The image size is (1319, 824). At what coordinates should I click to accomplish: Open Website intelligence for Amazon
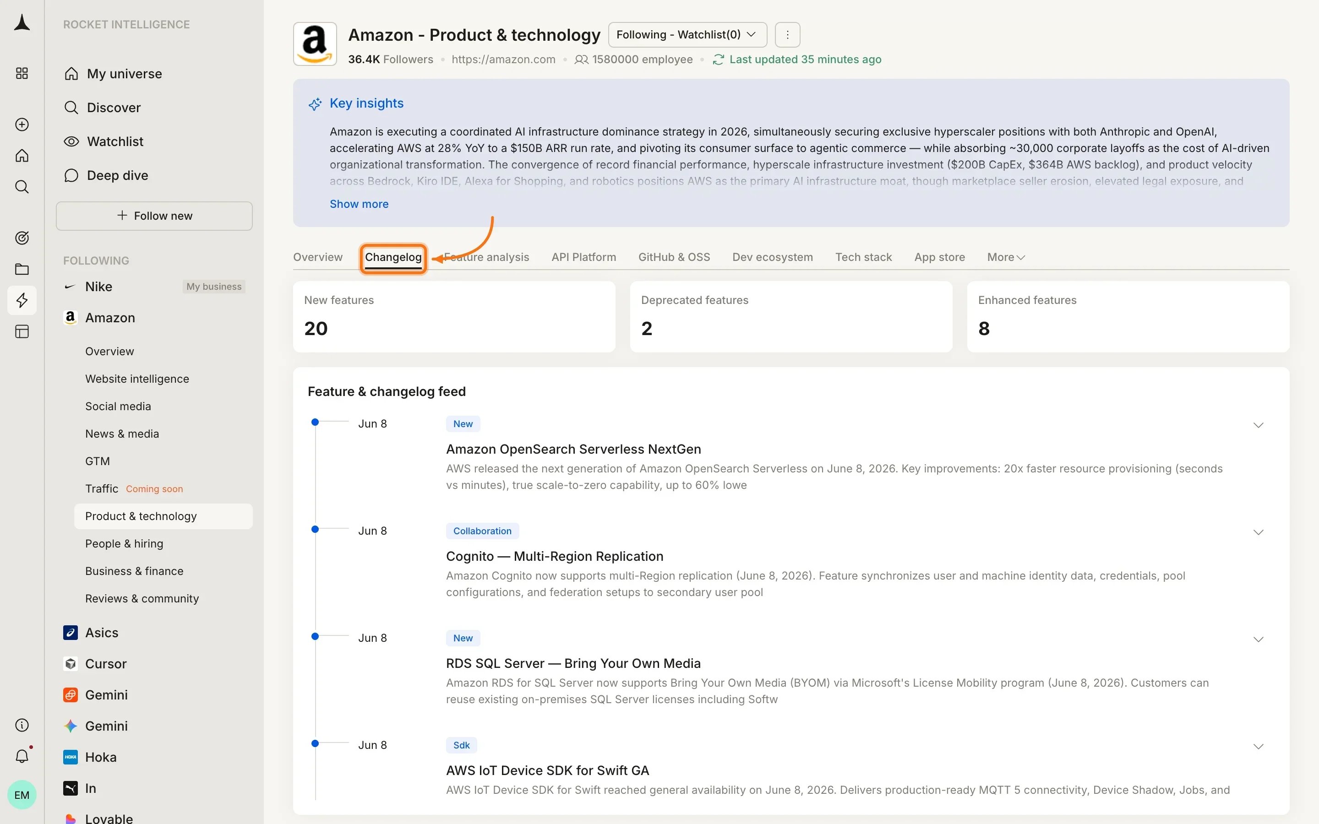click(137, 379)
